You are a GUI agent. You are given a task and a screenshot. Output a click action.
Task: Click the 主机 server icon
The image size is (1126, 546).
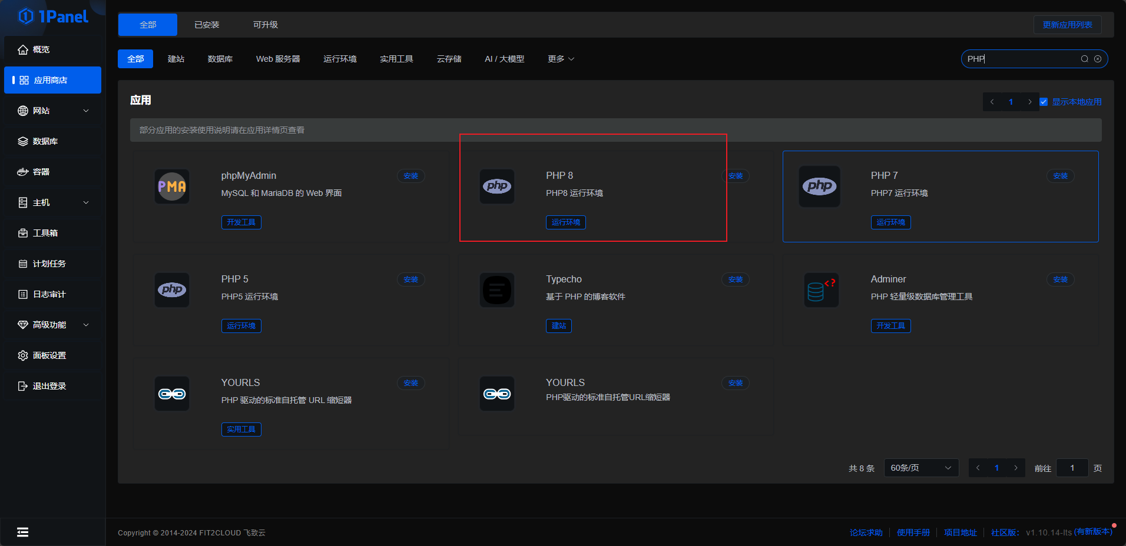click(x=23, y=202)
